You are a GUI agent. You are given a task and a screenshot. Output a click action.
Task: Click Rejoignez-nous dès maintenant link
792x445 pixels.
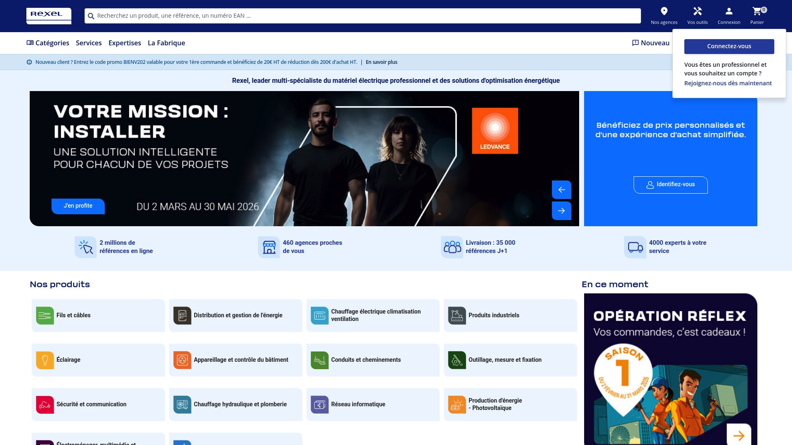pos(728,83)
